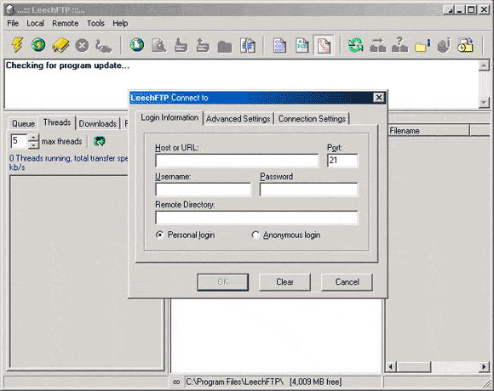Click the remote list scroll-left arrow
The height and width of the screenshot is (391, 494).
[391, 367]
